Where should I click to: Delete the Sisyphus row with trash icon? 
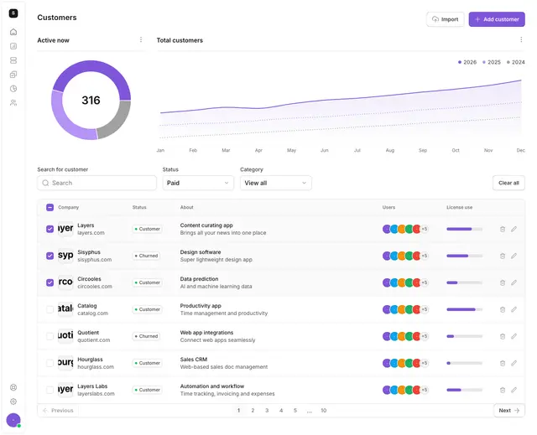tap(503, 256)
